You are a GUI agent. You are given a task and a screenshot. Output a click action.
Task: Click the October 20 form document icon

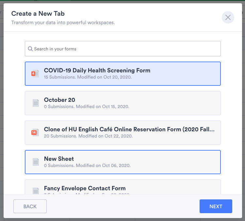36,103
